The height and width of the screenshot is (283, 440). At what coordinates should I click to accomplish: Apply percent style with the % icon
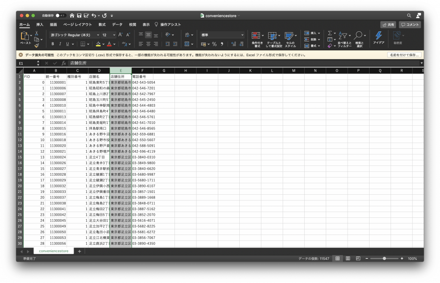214,44
